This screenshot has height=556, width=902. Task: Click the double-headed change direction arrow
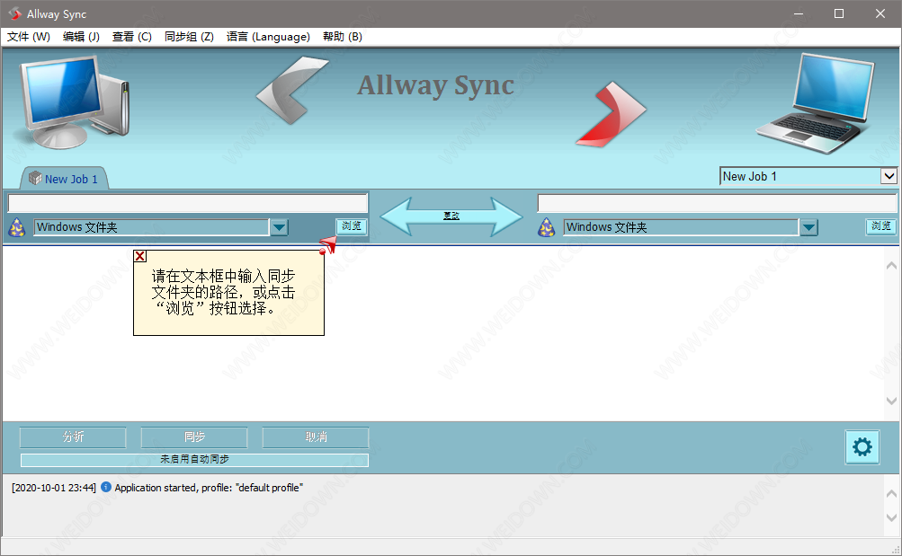[451, 216]
